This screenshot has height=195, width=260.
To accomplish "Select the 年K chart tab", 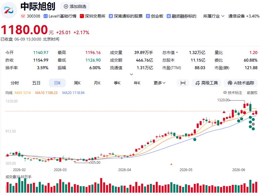I will 137,83.
